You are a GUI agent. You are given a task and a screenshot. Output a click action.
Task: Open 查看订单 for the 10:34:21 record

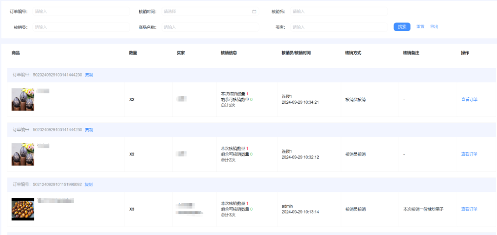tap(469, 100)
